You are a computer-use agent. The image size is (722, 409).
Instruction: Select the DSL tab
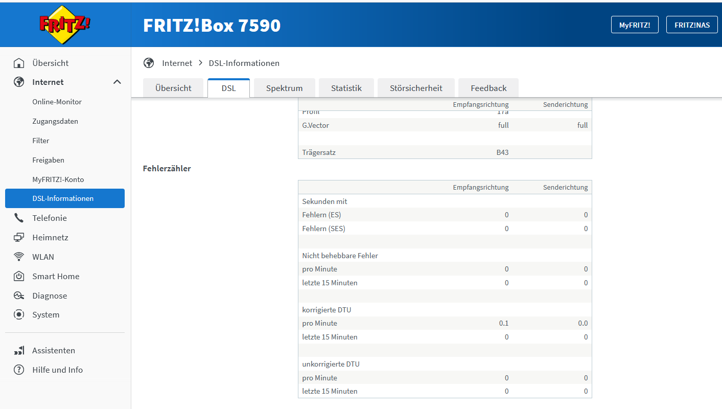click(228, 88)
